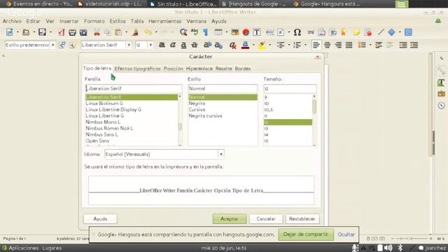
Task: Insert line drawing tool icon
Action: (x=381, y=32)
